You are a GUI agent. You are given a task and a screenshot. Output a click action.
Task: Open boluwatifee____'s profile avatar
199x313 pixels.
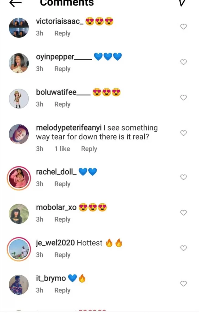(x=19, y=98)
